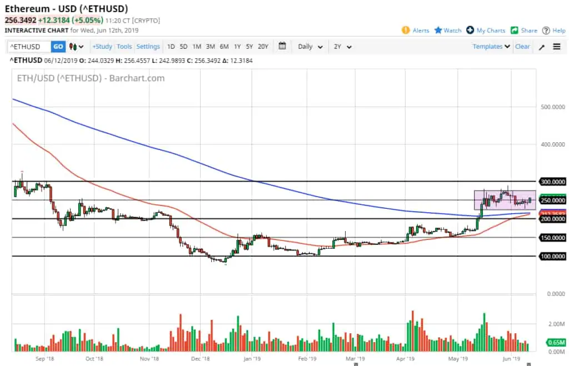Screen dimensions: 569x366
Task: Click the Watch star icon
Action: [438, 30]
